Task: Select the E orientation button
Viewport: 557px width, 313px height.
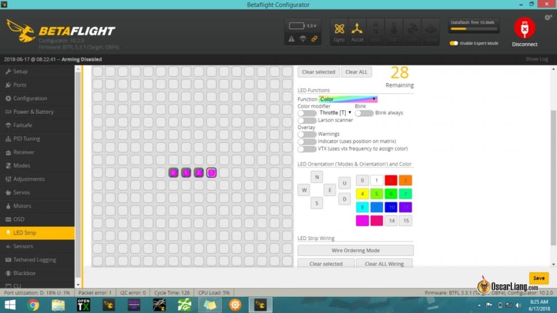Action: click(330, 190)
